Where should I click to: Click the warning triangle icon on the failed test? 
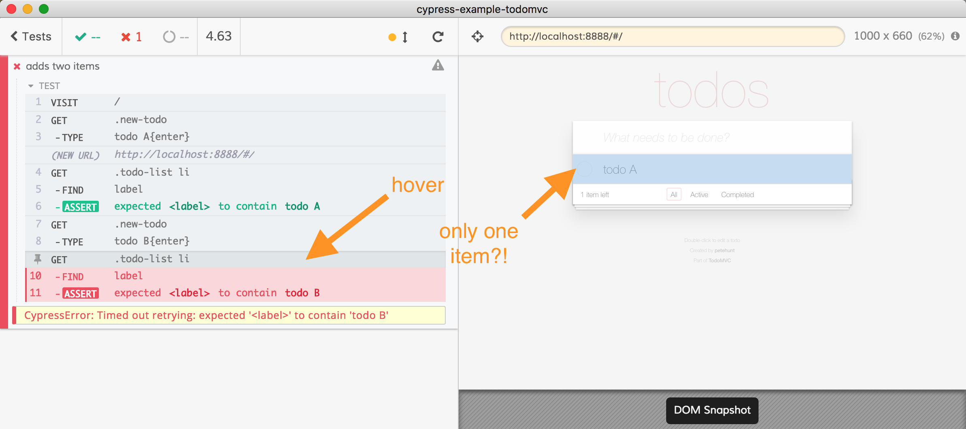tap(438, 66)
